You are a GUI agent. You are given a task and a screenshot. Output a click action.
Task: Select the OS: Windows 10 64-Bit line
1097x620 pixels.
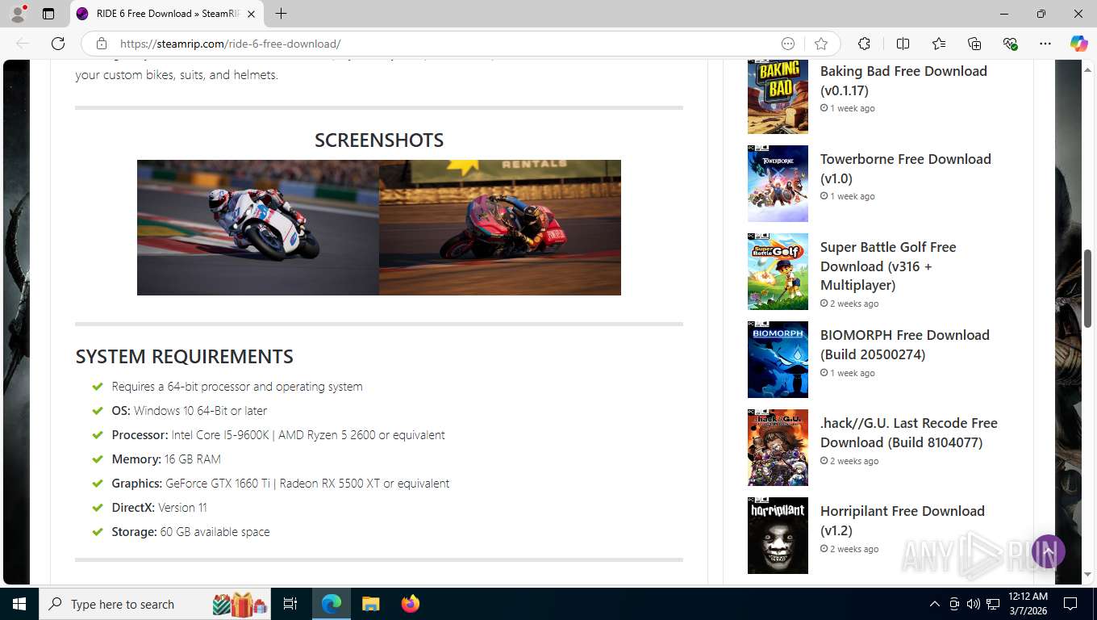tap(189, 410)
